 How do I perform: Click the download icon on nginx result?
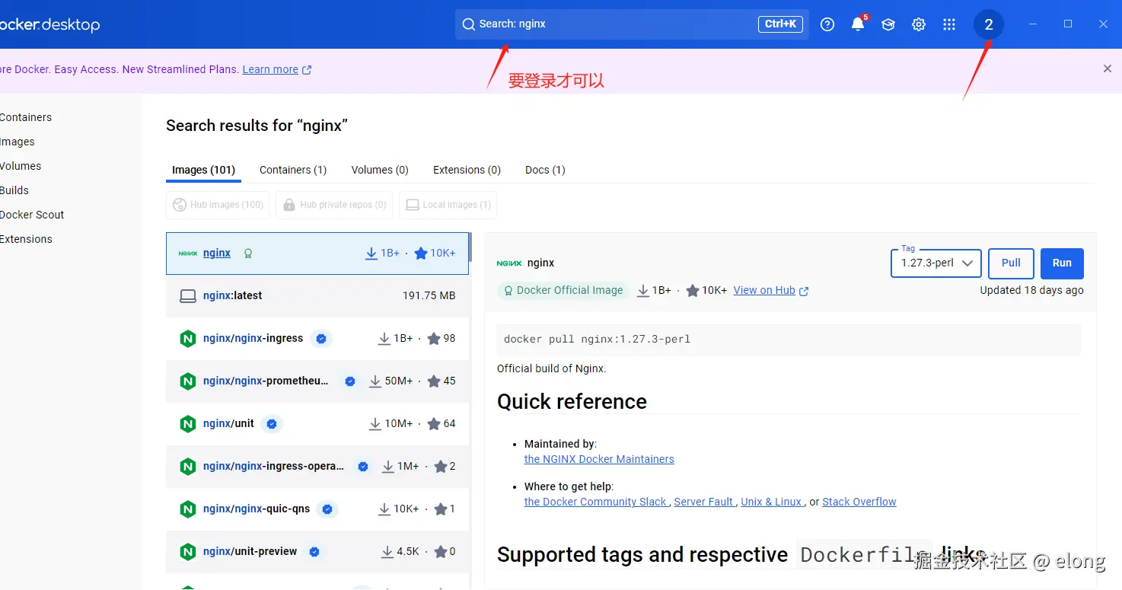371,254
